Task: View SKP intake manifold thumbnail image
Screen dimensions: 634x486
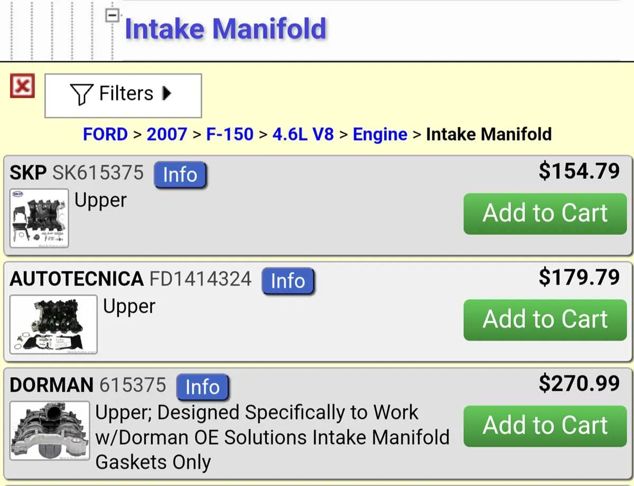Action: coord(39,218)
